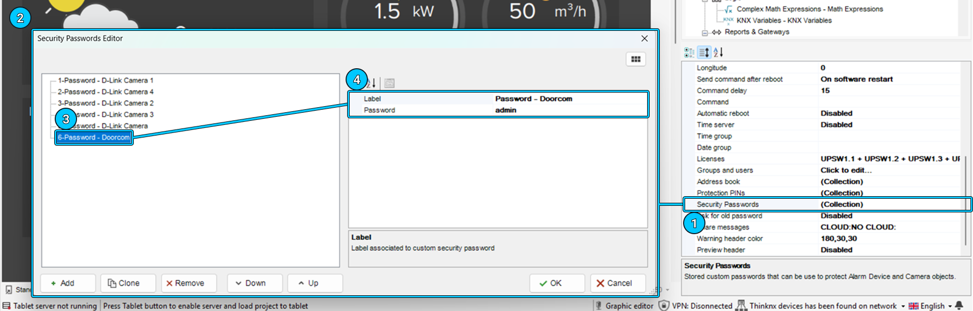Select 3-Password - D-Link Camera 2
The image size is (973, 311).
105,103
